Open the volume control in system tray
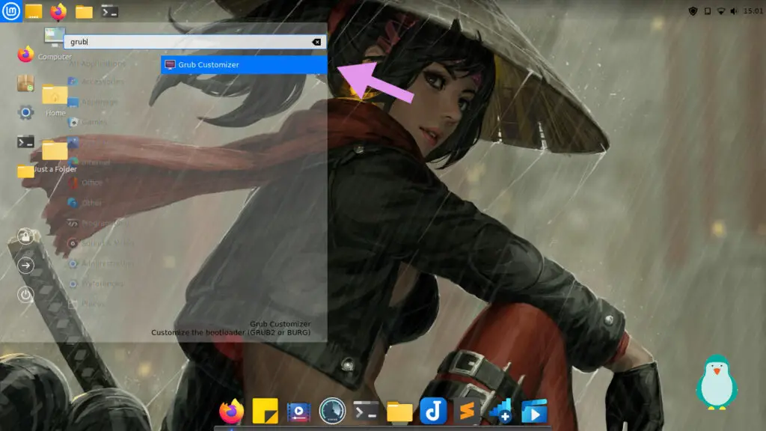Image resolution: width=766 pixels, height=431 pixels. point(734,11)
